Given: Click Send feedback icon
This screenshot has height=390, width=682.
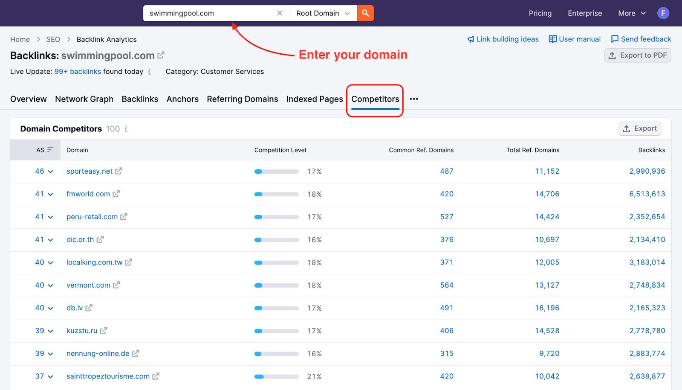Looking at the screenshot, I should 615,39.
